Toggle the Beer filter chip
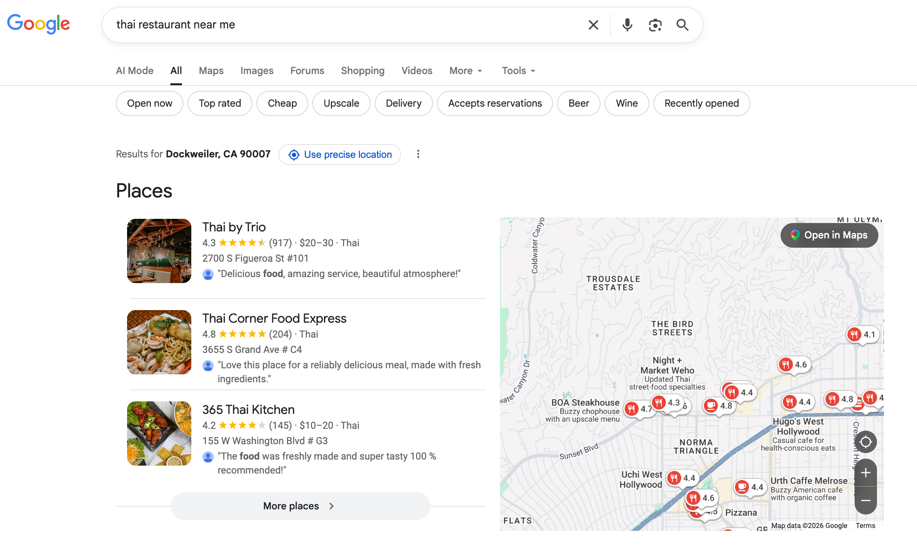The width and height of the screenshot is (917, 555). (579, 103)
